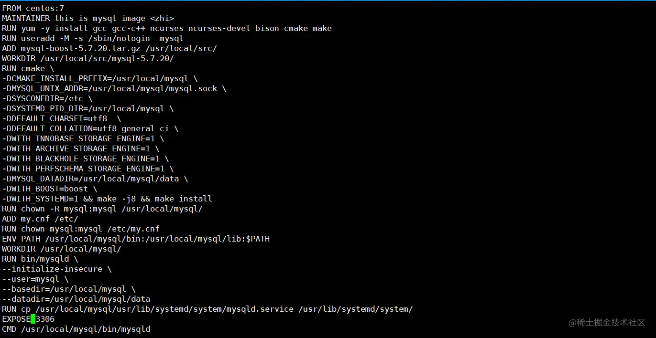Click the ENV PATH line

136,239
